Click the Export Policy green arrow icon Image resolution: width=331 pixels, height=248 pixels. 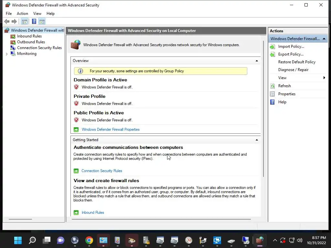click(272, 54)
